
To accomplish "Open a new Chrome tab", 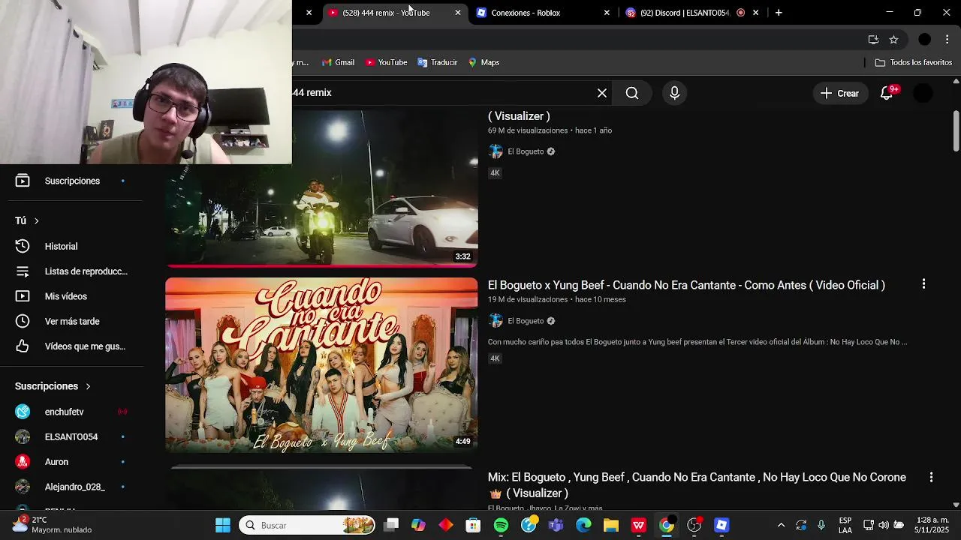I will pos(779,13).
